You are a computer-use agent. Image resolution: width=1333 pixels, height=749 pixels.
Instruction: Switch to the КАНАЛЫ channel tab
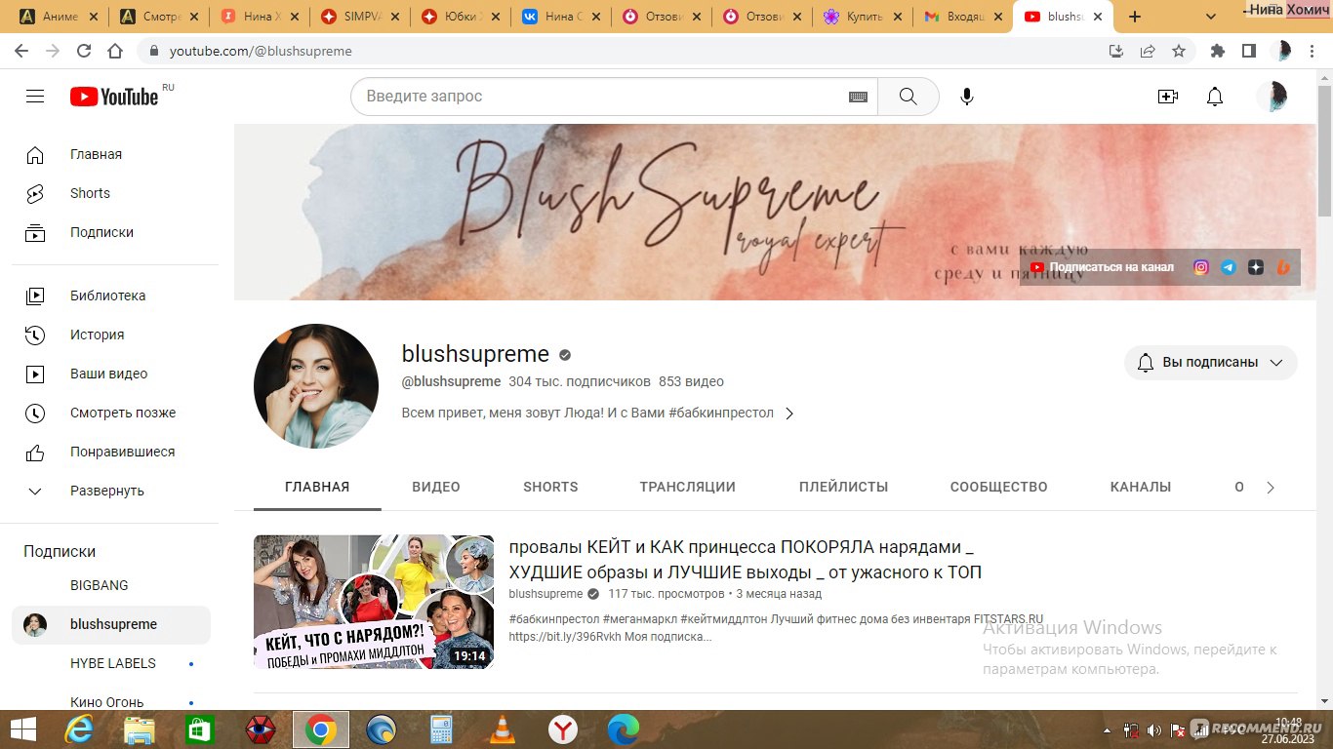[1141, 487]
